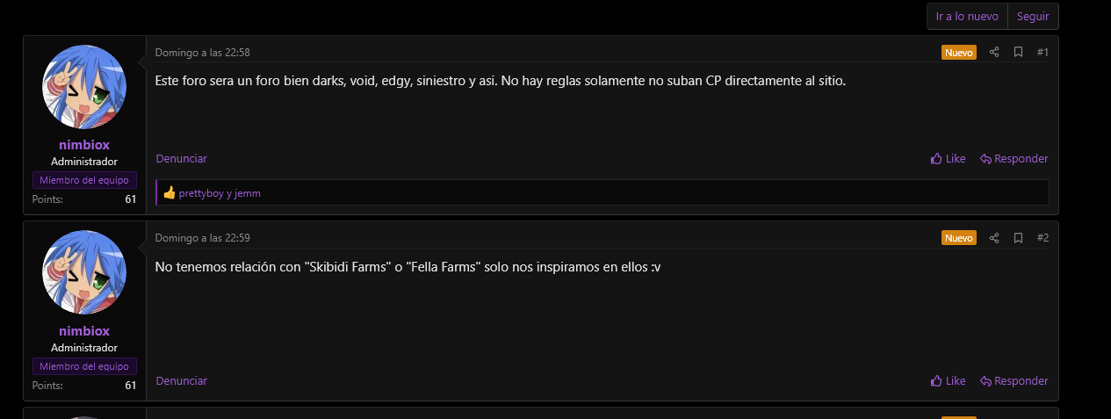Viewport: 1111px width, 419px height.
Task: Click nimbiox's avatar in the second post
Action: (84, 272)
